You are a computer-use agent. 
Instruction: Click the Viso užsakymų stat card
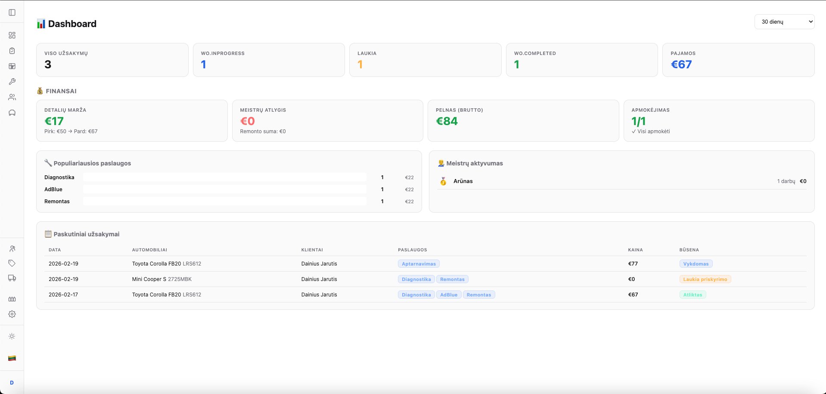click(112, 60)
